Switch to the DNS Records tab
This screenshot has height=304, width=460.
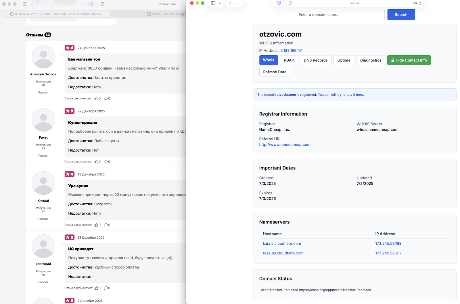[315, 60]
